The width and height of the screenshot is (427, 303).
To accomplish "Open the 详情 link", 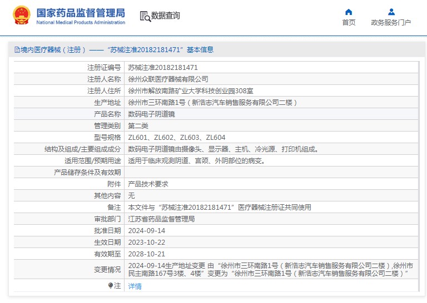I will point(135,286).
